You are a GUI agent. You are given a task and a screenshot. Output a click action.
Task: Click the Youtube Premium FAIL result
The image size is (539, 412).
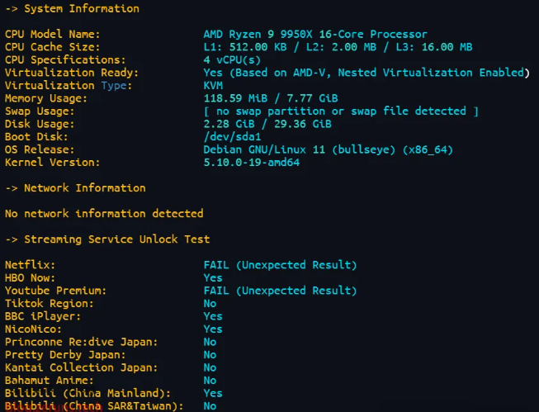280,291
